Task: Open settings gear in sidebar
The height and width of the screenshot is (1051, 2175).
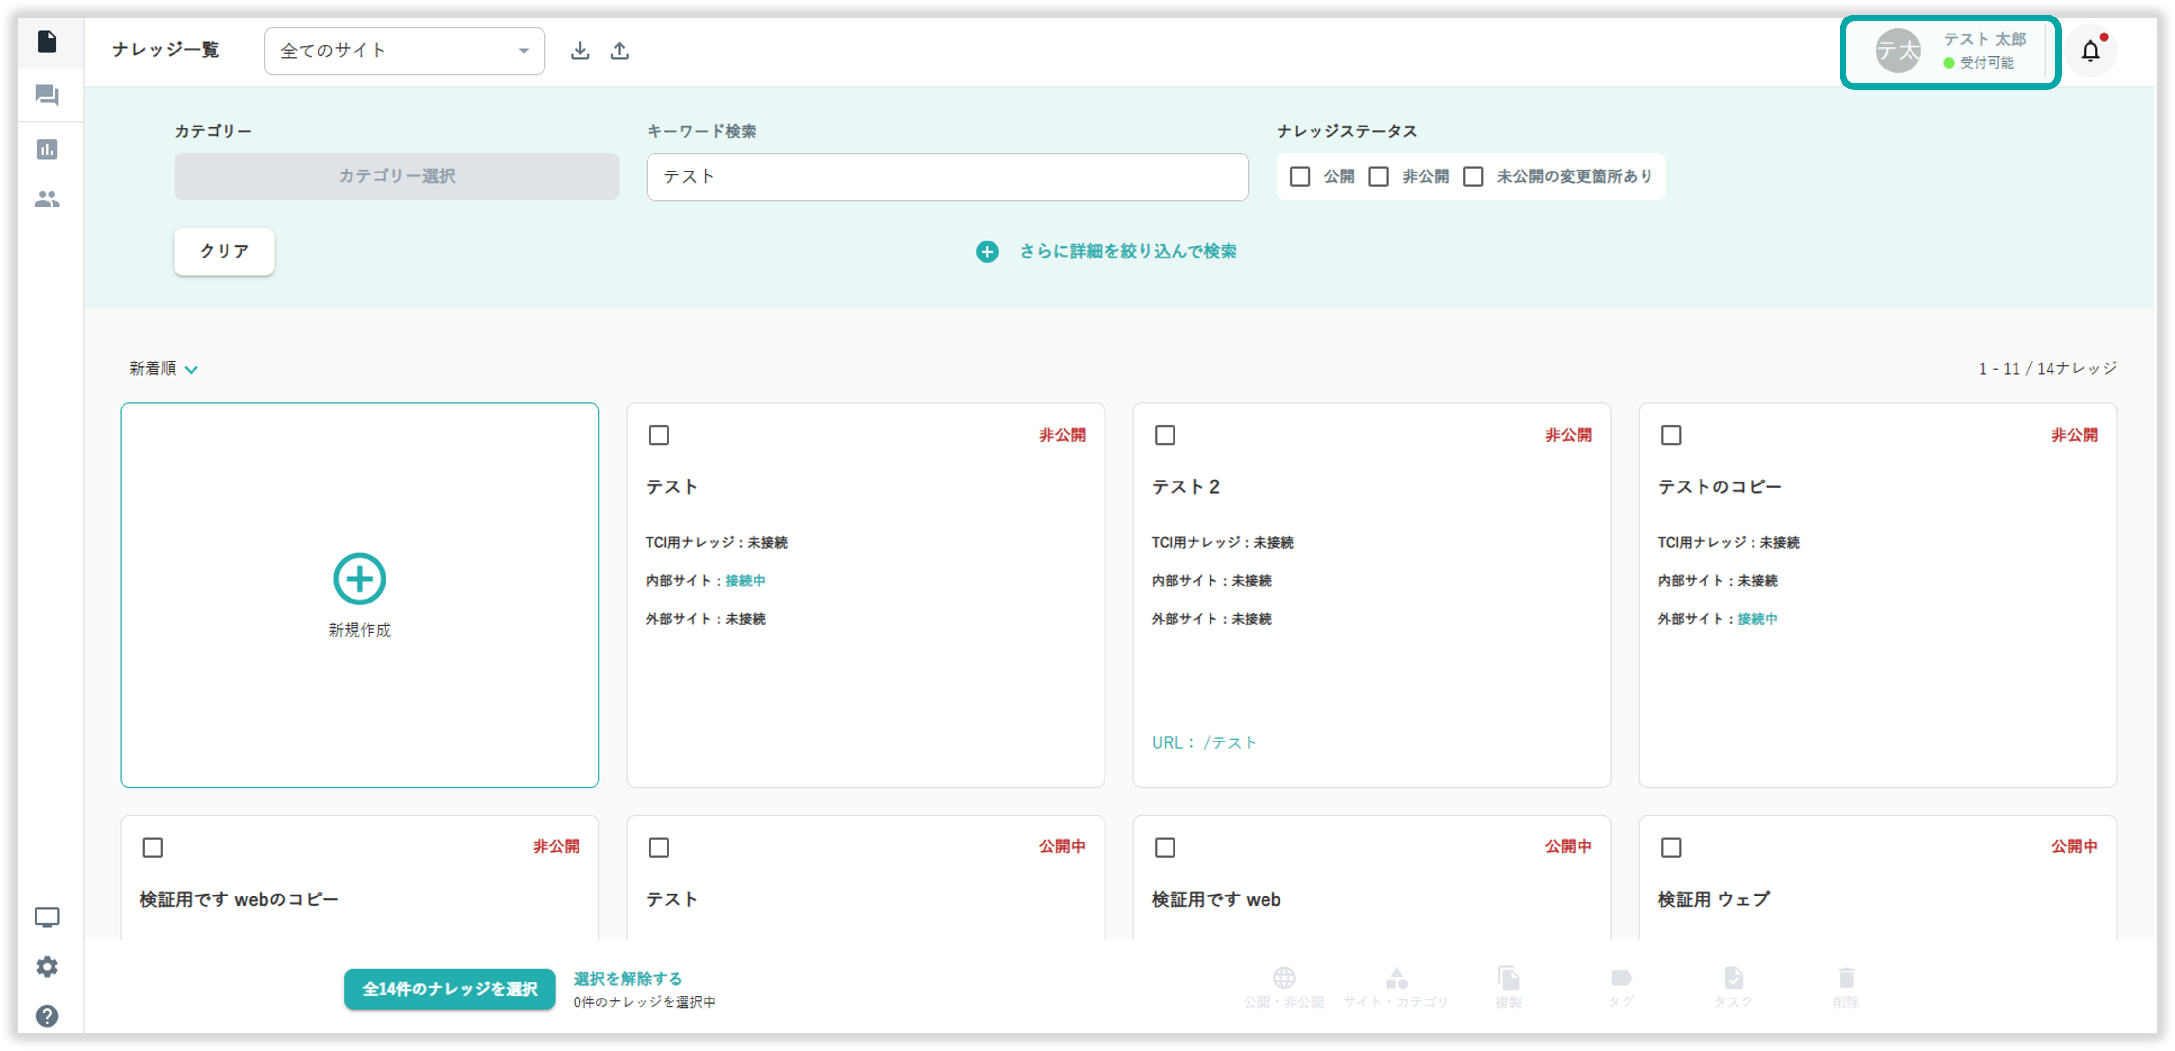Action: pyautogui.click(x=47, y=966)
